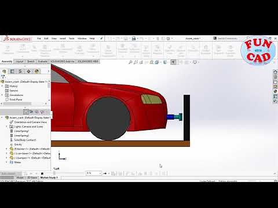Click the Save toolbar icon
The image size is (278, 208).
click(x=134, y=39)
